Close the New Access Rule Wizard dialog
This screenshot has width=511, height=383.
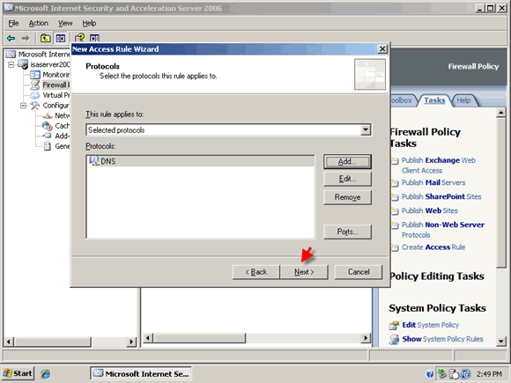point(382,49)
